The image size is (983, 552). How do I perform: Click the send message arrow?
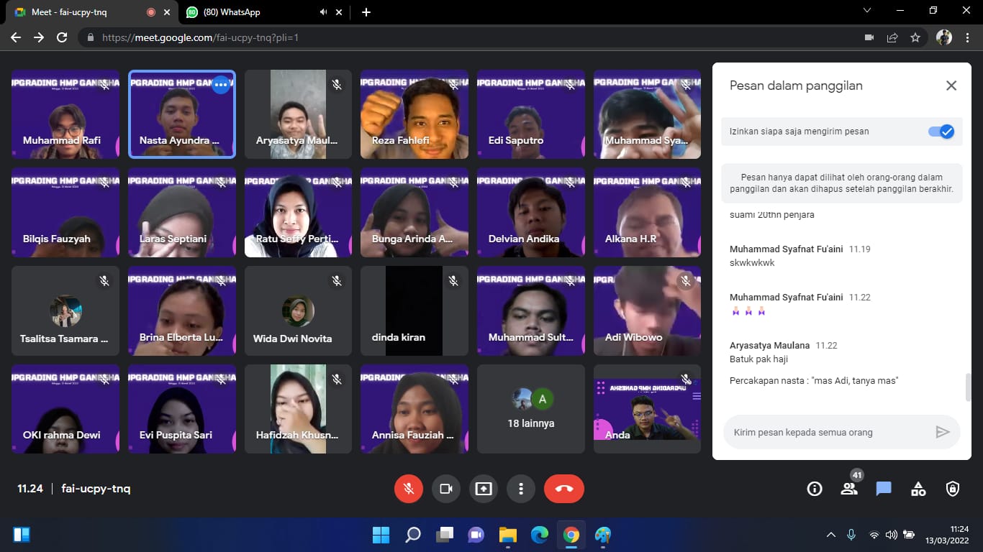pos(942,432)
